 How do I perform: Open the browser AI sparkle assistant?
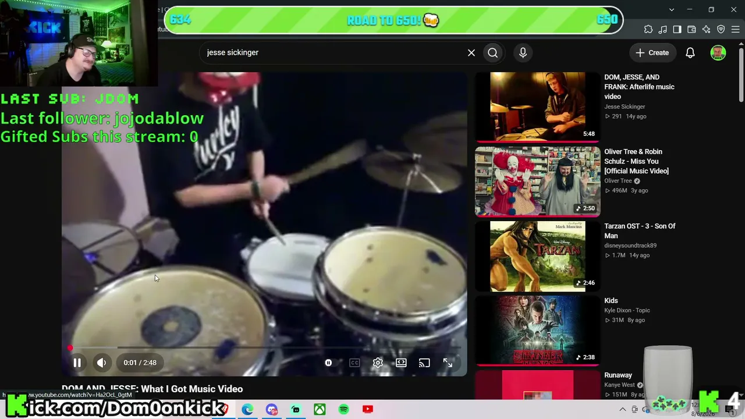707,29
